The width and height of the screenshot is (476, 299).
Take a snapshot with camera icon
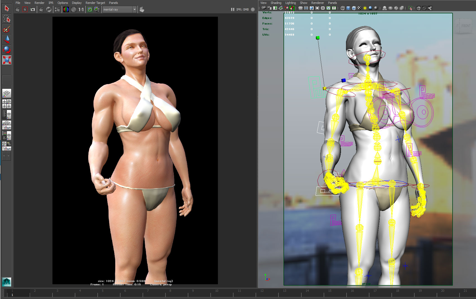pyautogui.click(x=33, y=9)
